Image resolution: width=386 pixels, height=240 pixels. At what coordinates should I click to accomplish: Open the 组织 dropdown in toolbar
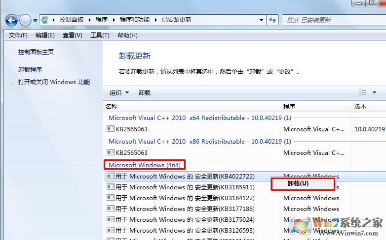click(x=119, y=93)
